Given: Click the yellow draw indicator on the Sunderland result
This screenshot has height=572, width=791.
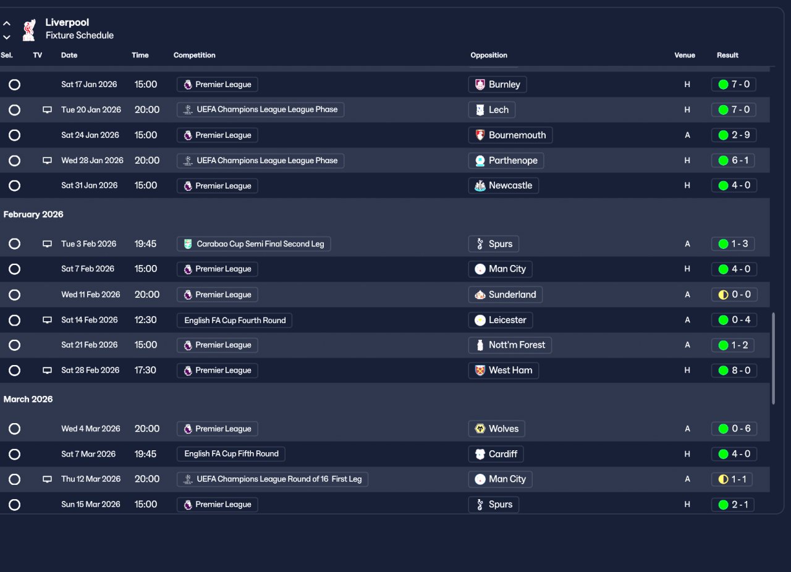Looking at the screenshot, I should [723, 295].
